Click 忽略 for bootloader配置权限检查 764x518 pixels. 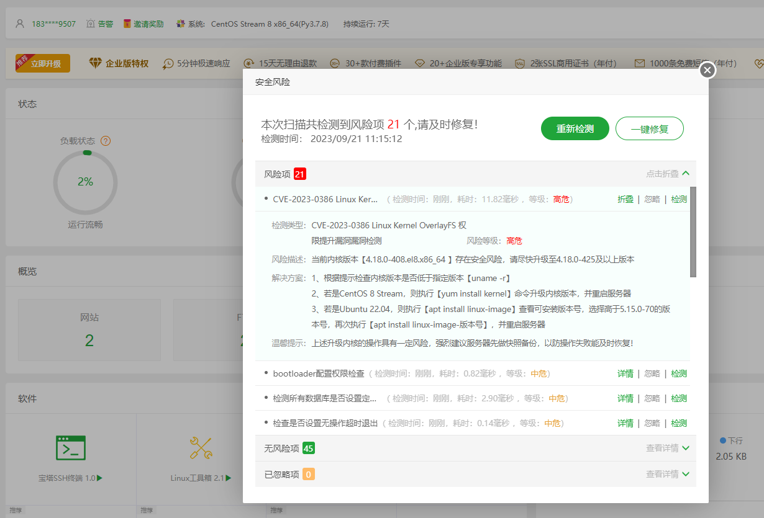652,373
